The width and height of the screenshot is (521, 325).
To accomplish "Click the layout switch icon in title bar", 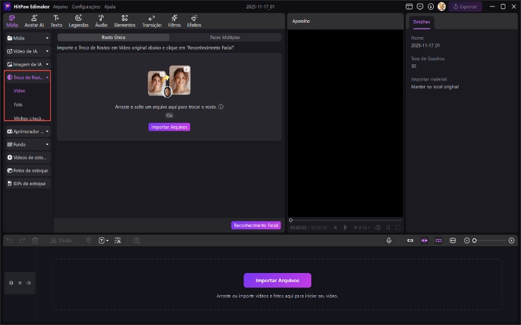I will click(x=409, y=6).
